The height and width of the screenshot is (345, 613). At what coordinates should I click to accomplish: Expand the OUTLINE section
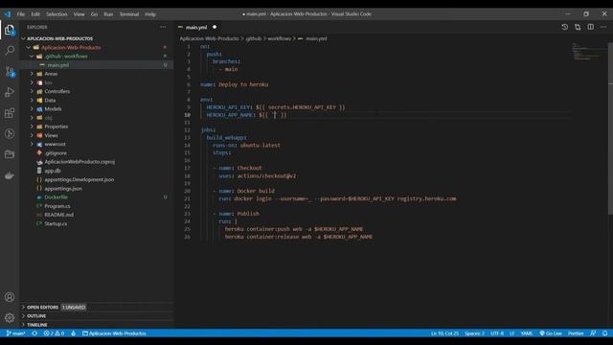(23, 315)
